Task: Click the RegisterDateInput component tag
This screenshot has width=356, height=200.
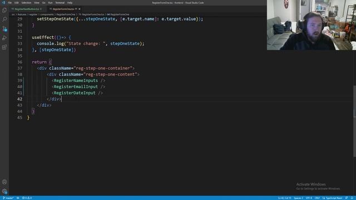Action: point(75,93)
